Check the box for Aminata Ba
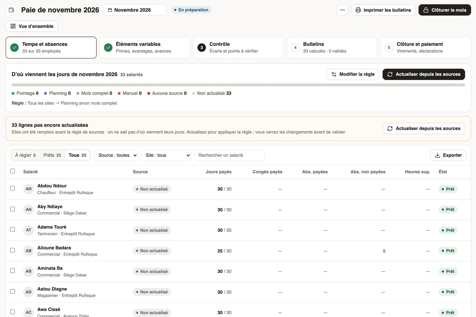 coord(12,271)
